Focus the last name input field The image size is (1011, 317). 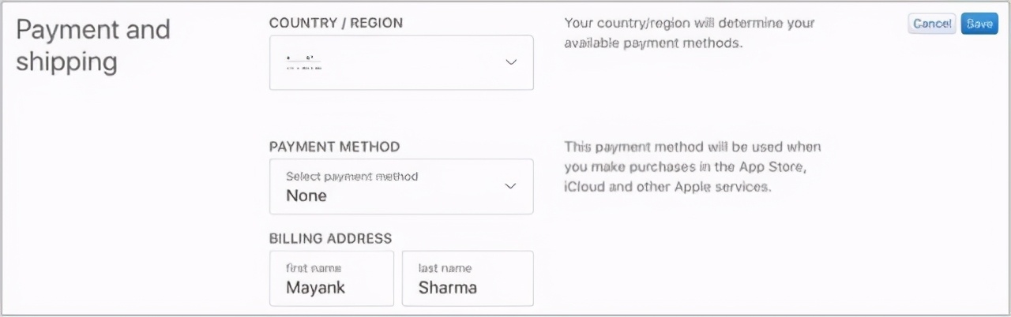[x=468, y=278]
